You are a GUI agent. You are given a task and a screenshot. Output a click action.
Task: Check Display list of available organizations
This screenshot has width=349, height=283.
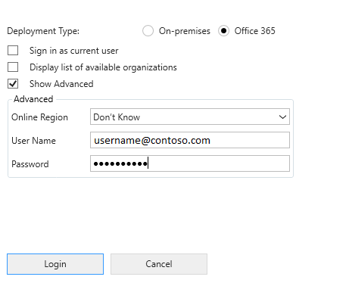pyautogui.click(x=13, y=67)
